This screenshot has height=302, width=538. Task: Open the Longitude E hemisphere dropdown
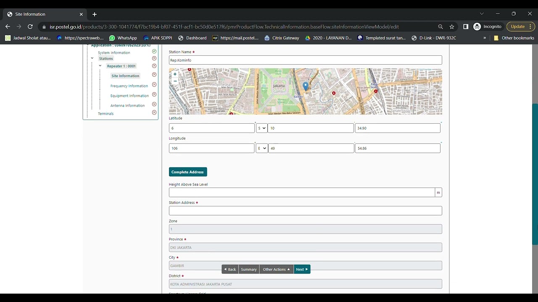pyautogui.click(x=262, y=148)
